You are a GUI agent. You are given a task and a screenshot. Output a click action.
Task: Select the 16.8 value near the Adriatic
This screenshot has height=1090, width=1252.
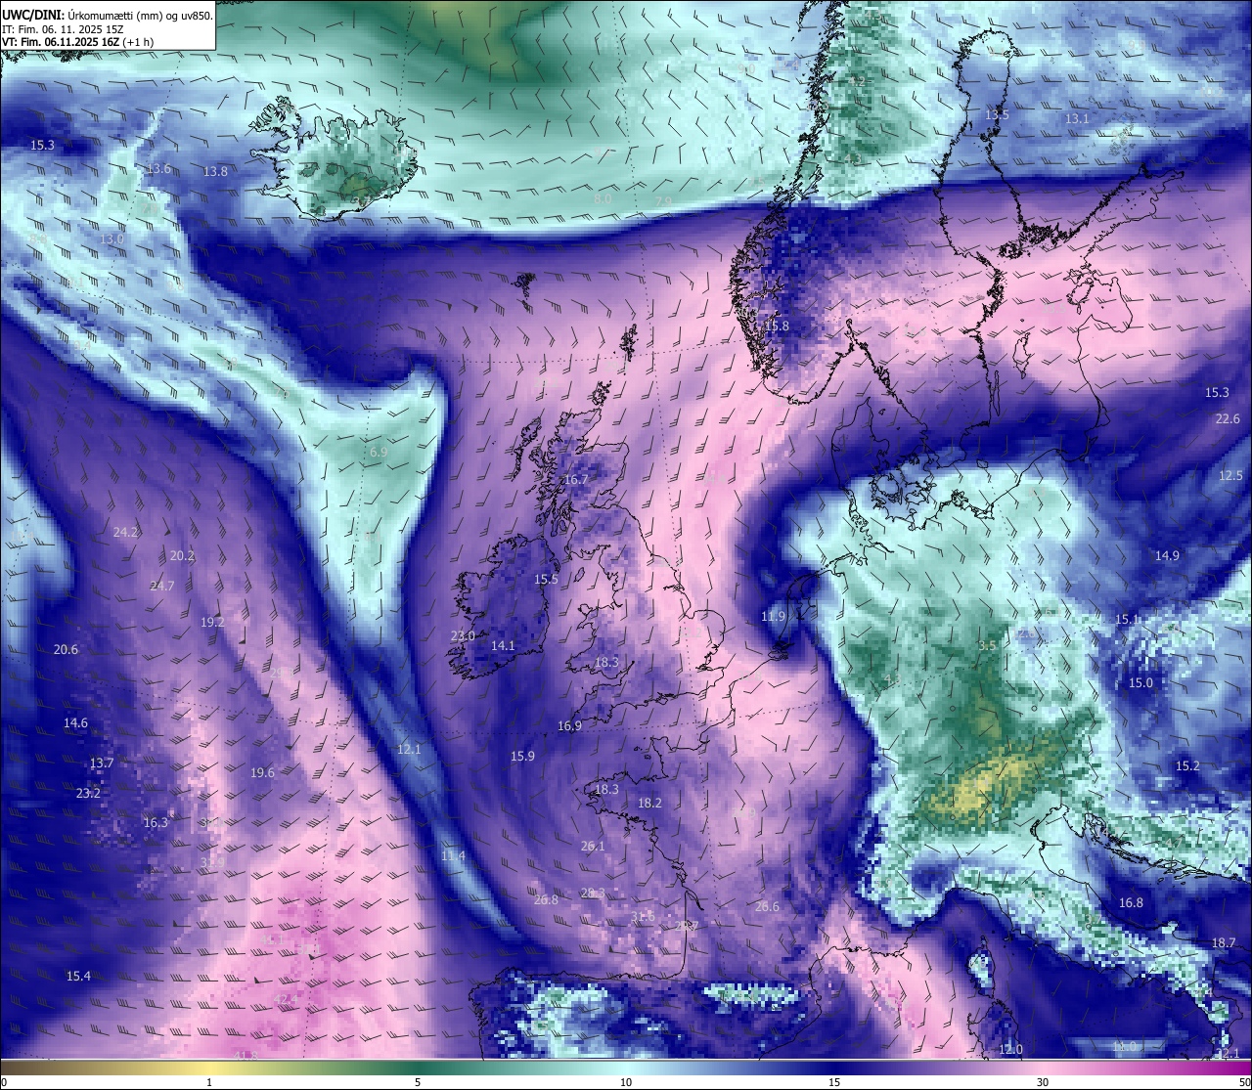[1131, 903]
